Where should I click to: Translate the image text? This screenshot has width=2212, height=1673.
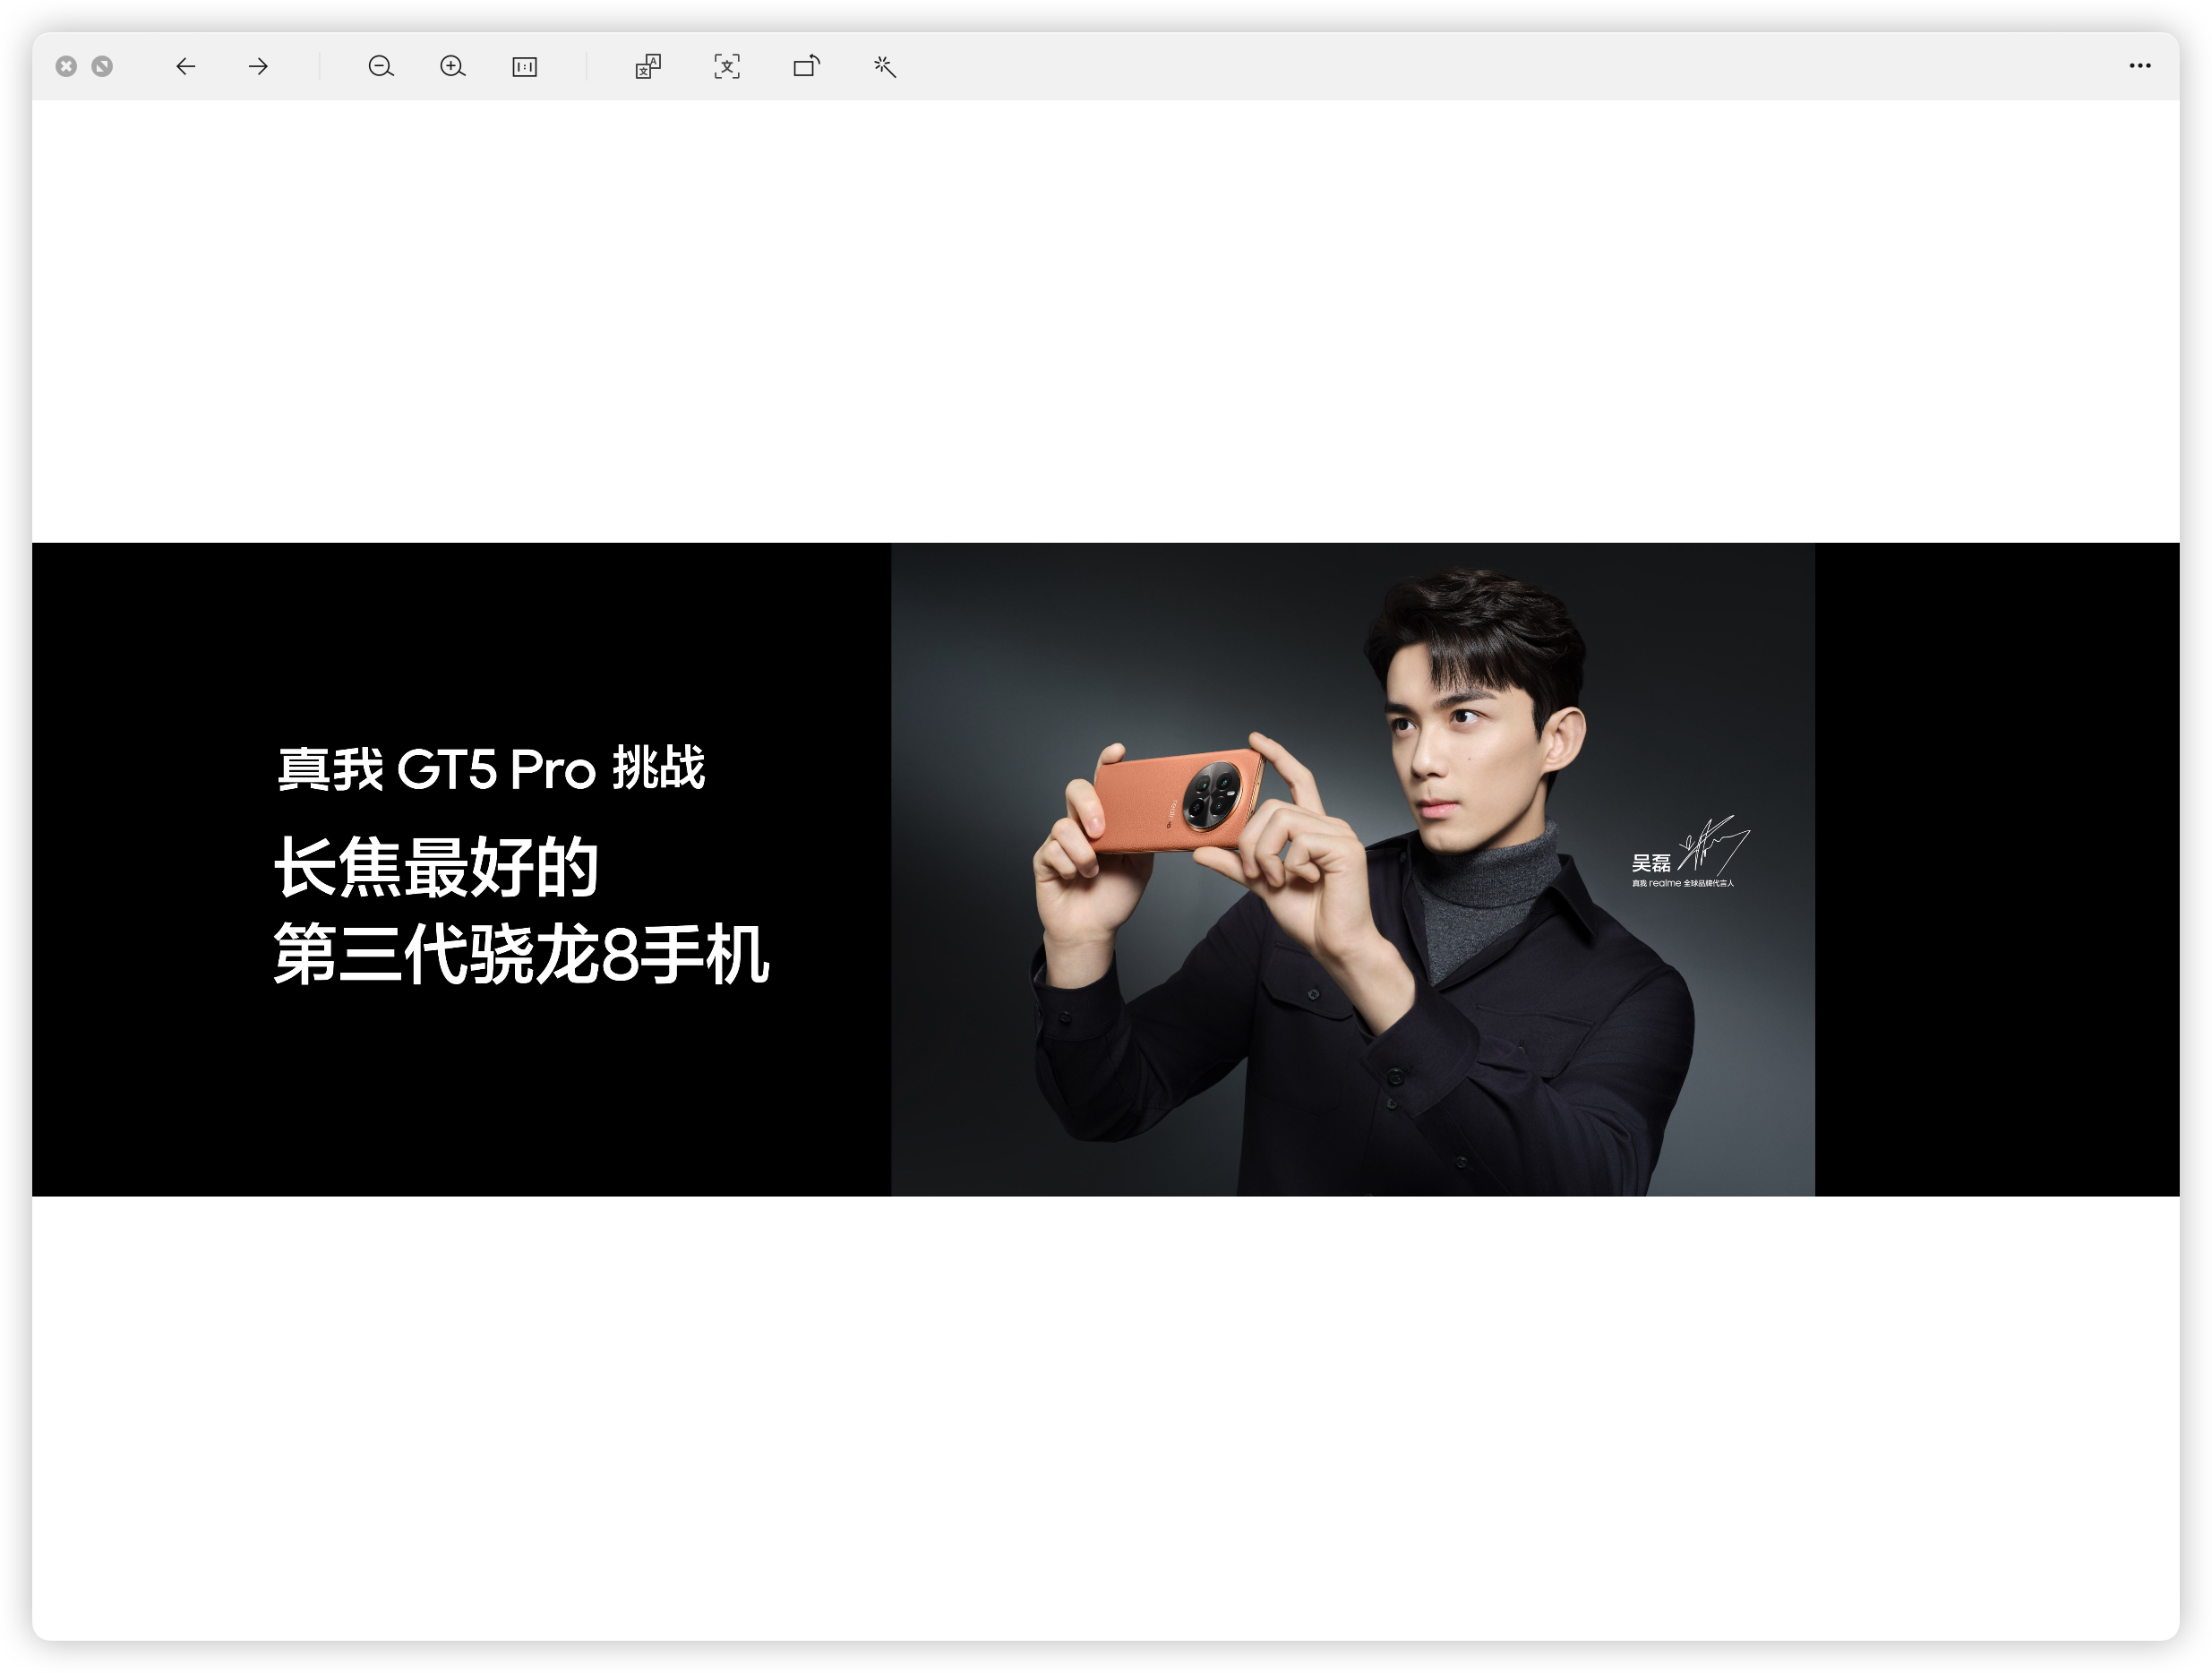648,66
